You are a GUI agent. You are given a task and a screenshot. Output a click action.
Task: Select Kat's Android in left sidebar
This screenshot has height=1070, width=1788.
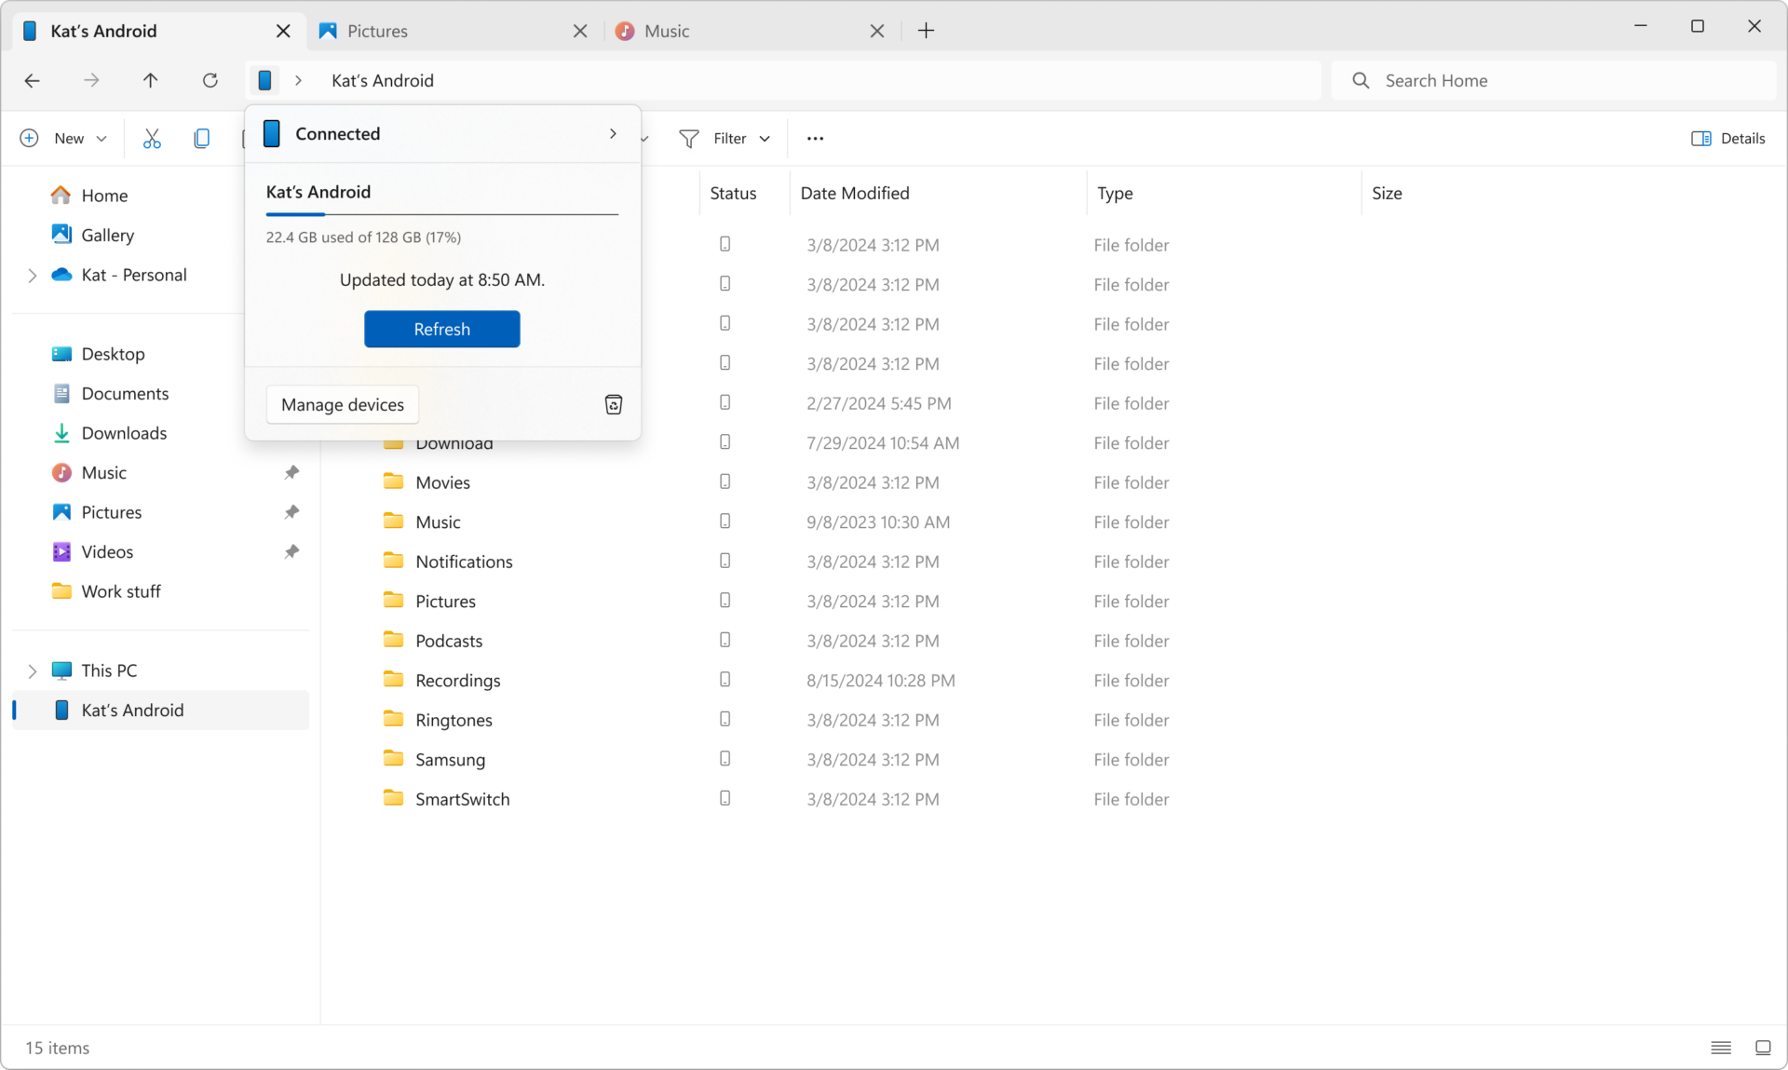coord(132,710)
